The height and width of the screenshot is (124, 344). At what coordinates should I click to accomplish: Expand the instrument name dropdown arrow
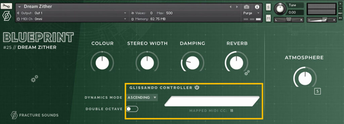click(x=19, y=7)
